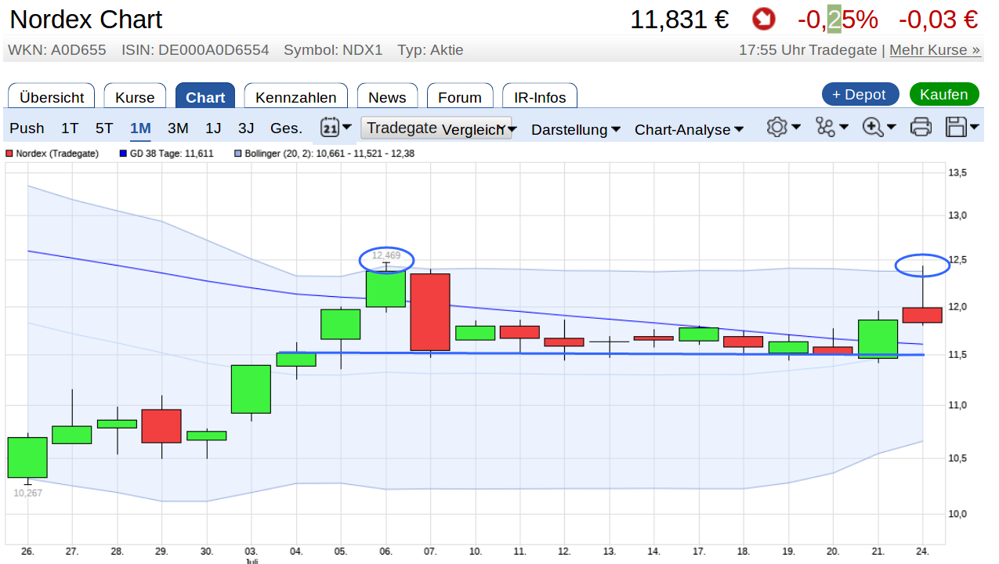Click the light blue Bollinger legend square
Screen dimensions: 999x564
pos(238,154)
